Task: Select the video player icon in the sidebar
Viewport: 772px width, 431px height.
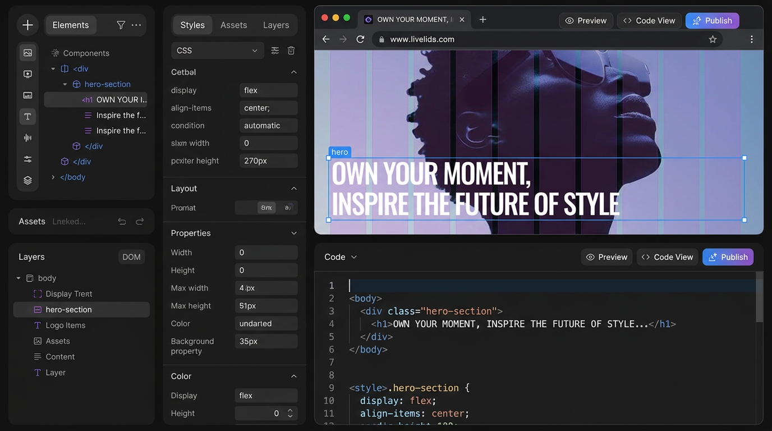Action: click(x=27, y=74)
